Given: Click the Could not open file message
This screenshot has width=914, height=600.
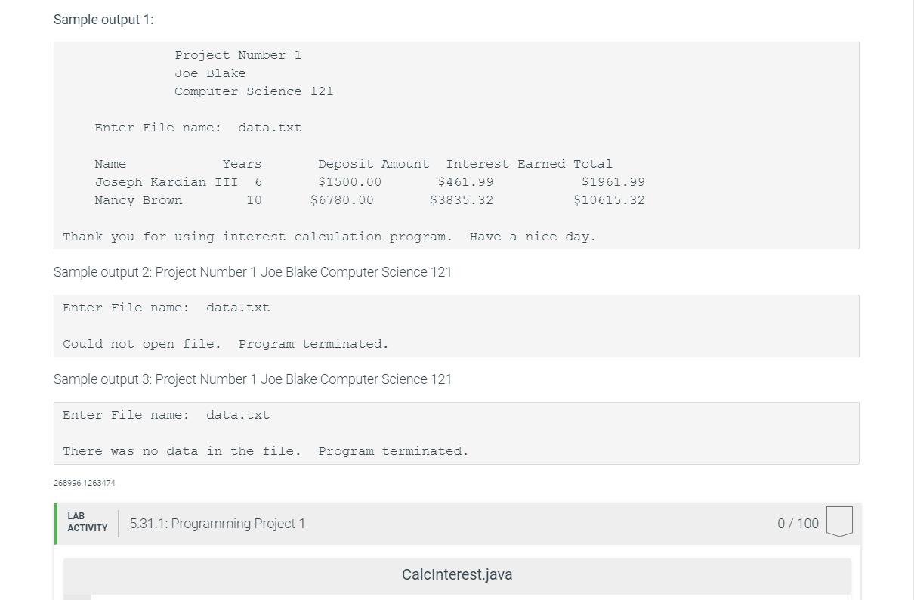Looking at the screenshot, I should tap(225, 343).
